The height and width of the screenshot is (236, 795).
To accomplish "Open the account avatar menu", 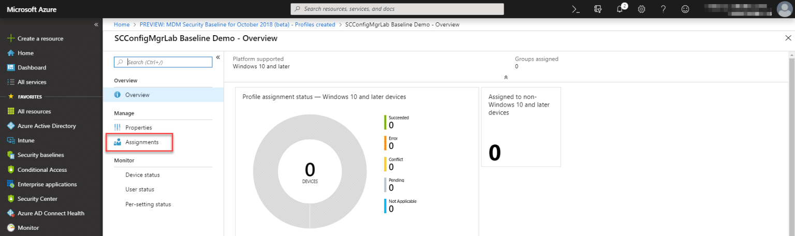I will point(785,9).
